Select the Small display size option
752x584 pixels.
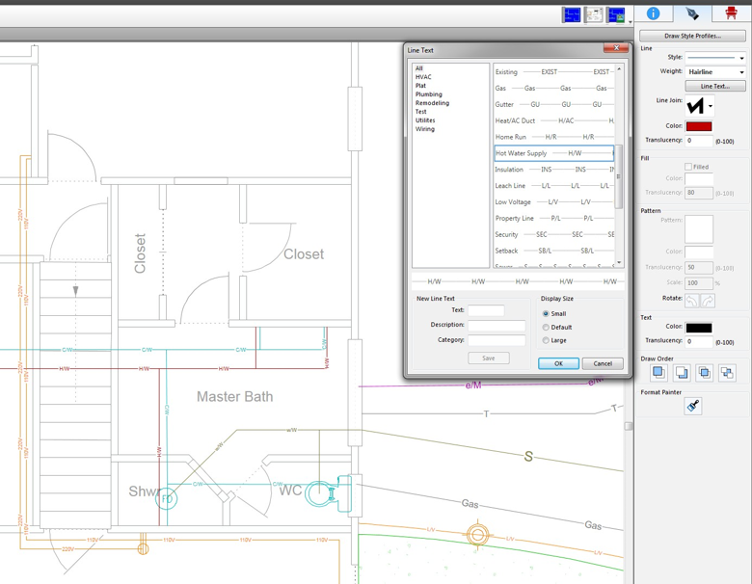point(546,313)
